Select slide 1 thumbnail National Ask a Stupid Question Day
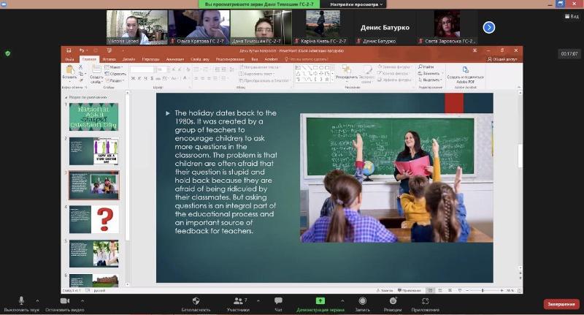 coord(94,117)
